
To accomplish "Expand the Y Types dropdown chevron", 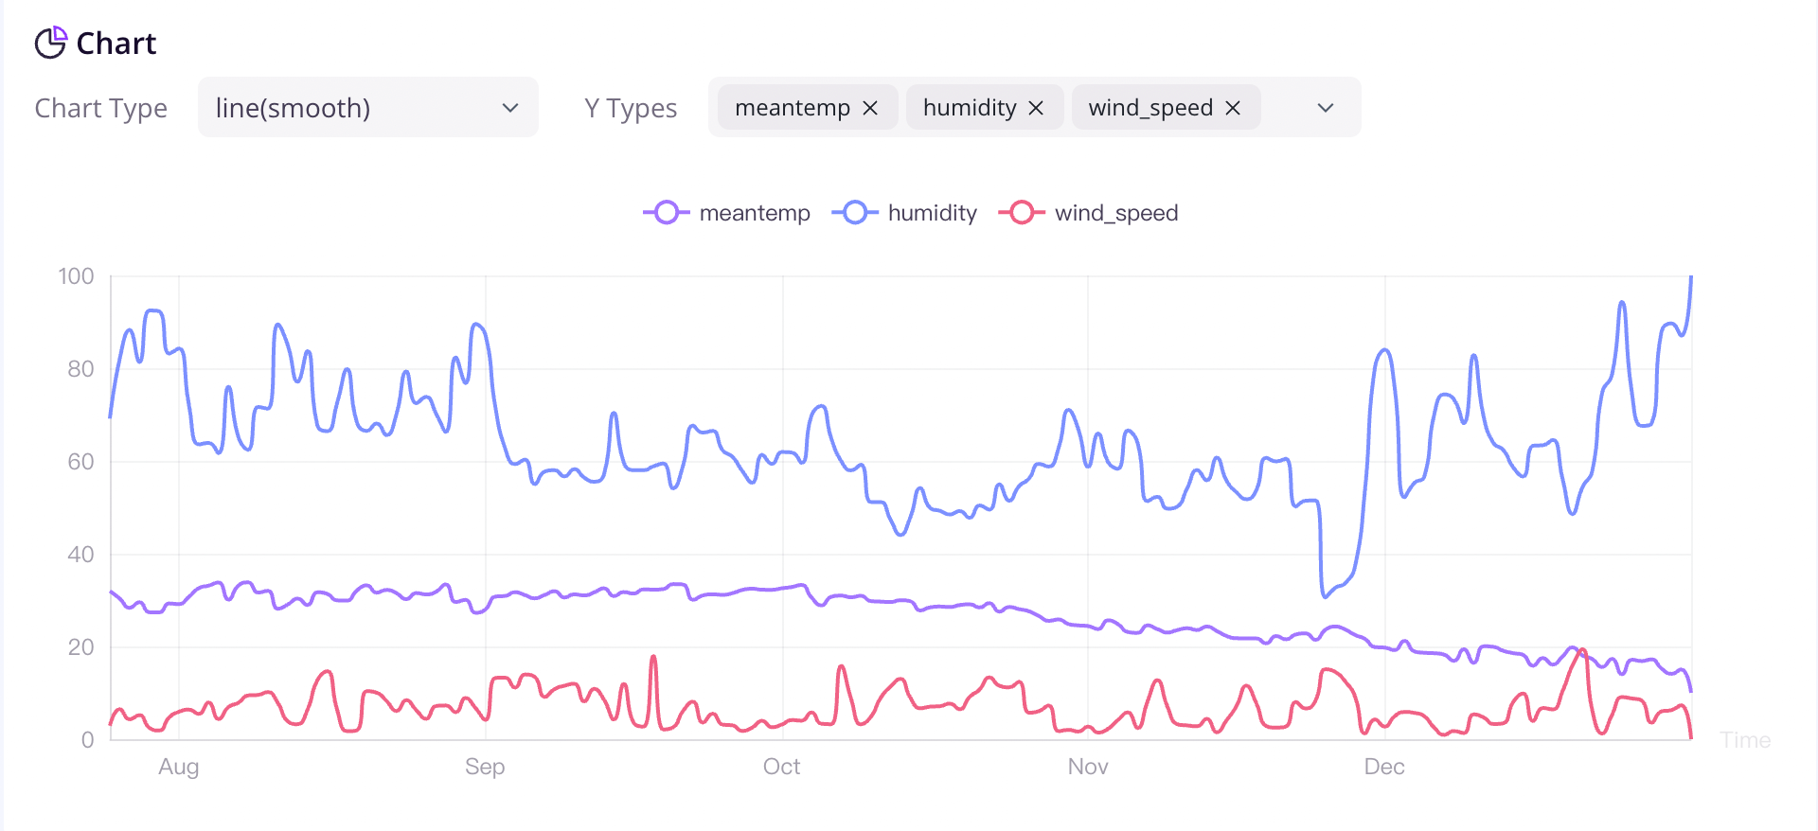I will pyautogui.click(x=1326, y=108).
